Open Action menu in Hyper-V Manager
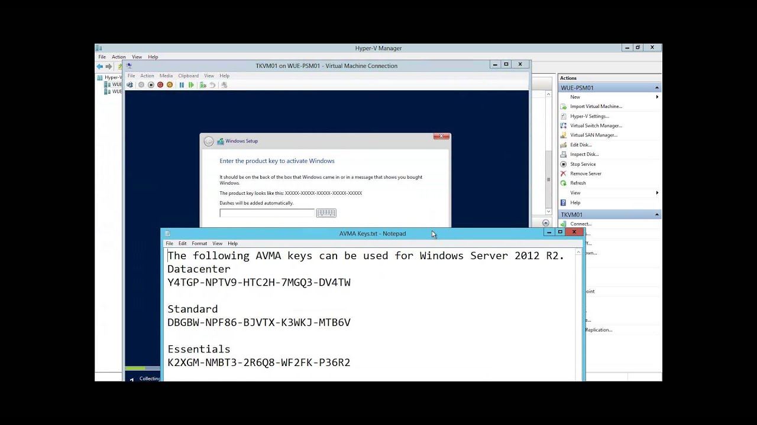This screenshot has width=757, height=425. [x=118, y=57]
